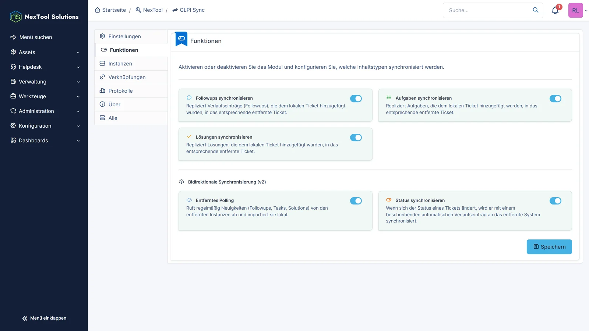Disable Followups synchronisieren toggle
589x331 pixels.
(356, 99)
